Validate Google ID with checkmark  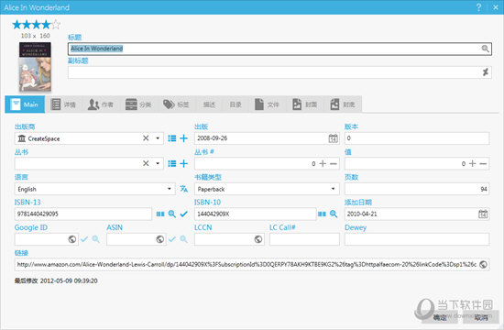pyautogui.click(x=84, y=239)
